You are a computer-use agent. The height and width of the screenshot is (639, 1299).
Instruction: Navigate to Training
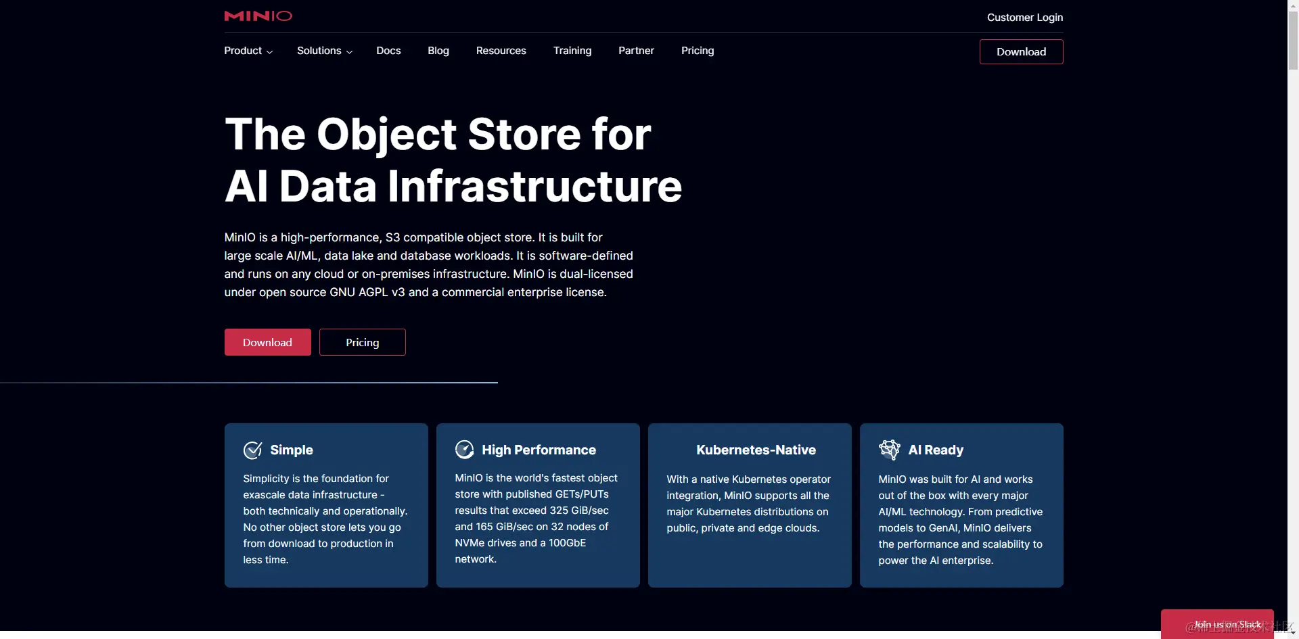572,51
